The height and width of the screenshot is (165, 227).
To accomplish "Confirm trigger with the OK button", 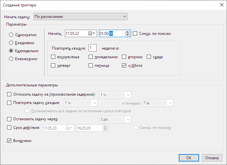I will coord(189,158).
